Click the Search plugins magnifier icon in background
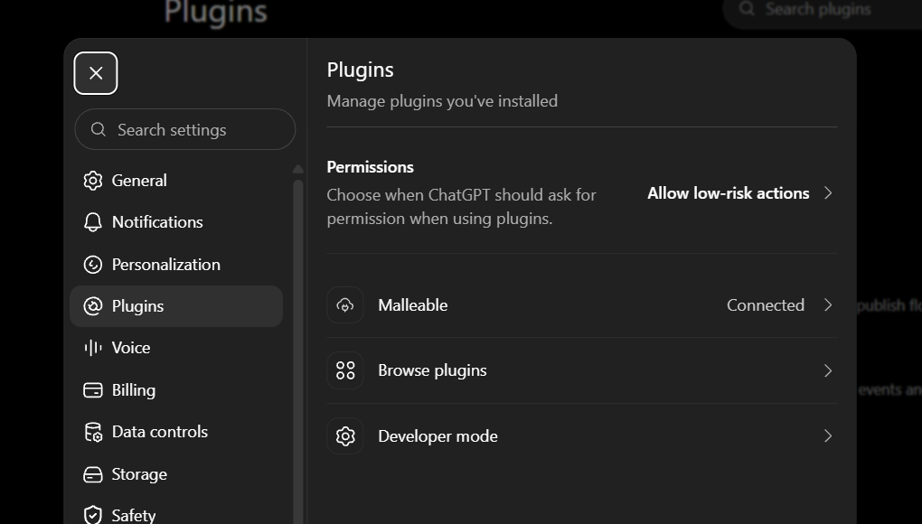 coord(747,9)
